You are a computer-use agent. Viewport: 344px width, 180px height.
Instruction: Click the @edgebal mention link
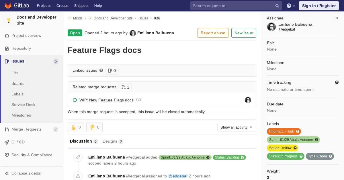(178, 176)
